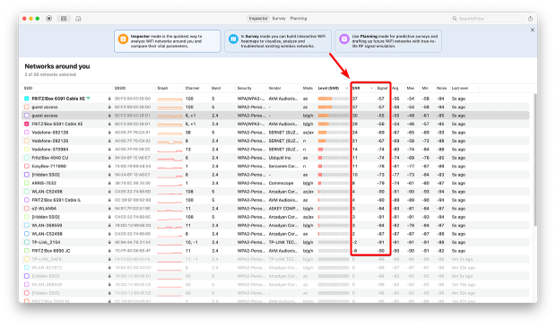556x327 pixels.
Task: Switch to the Planning tab
Action: point(299,19)
